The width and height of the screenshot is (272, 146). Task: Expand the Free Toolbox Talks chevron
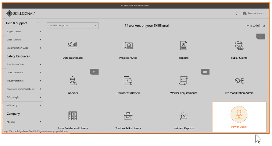41,64
